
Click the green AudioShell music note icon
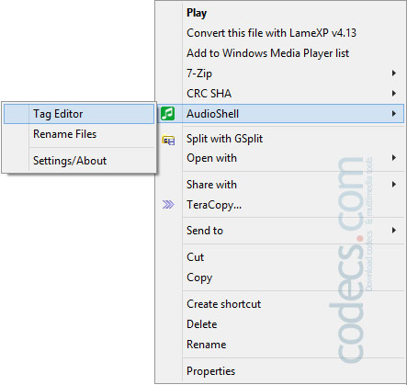(168, 114)
